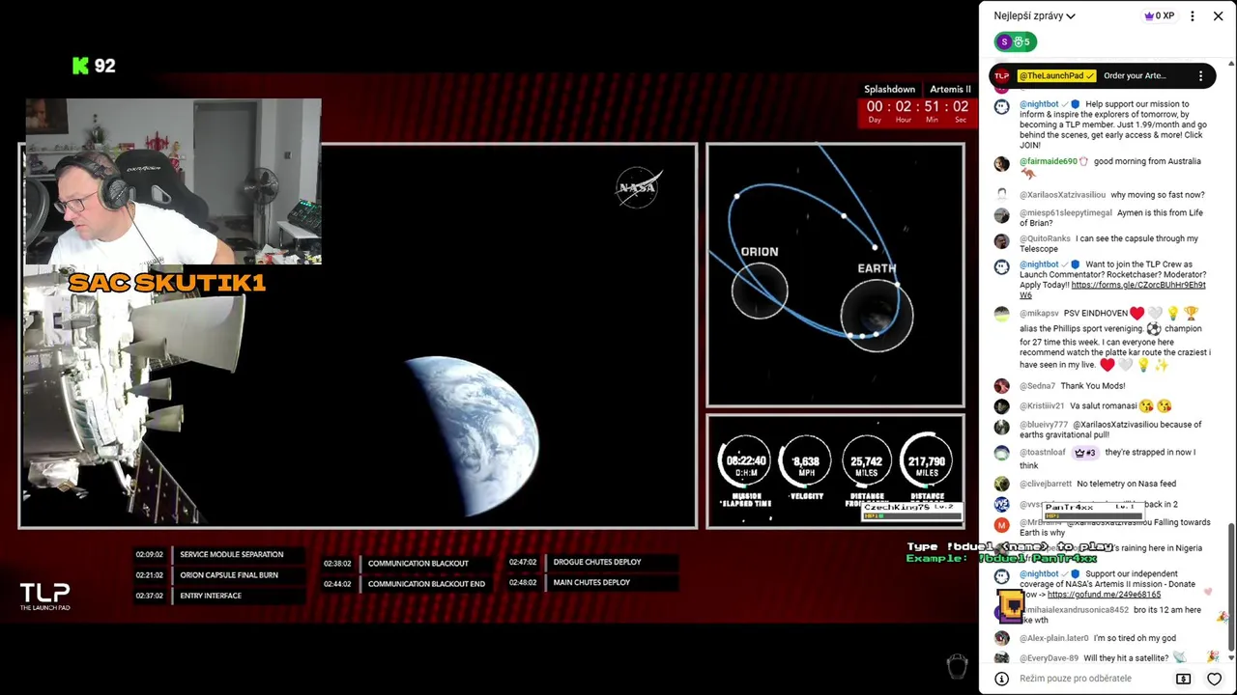Click @QuitoRanks profile picture

coord(1001,241)
